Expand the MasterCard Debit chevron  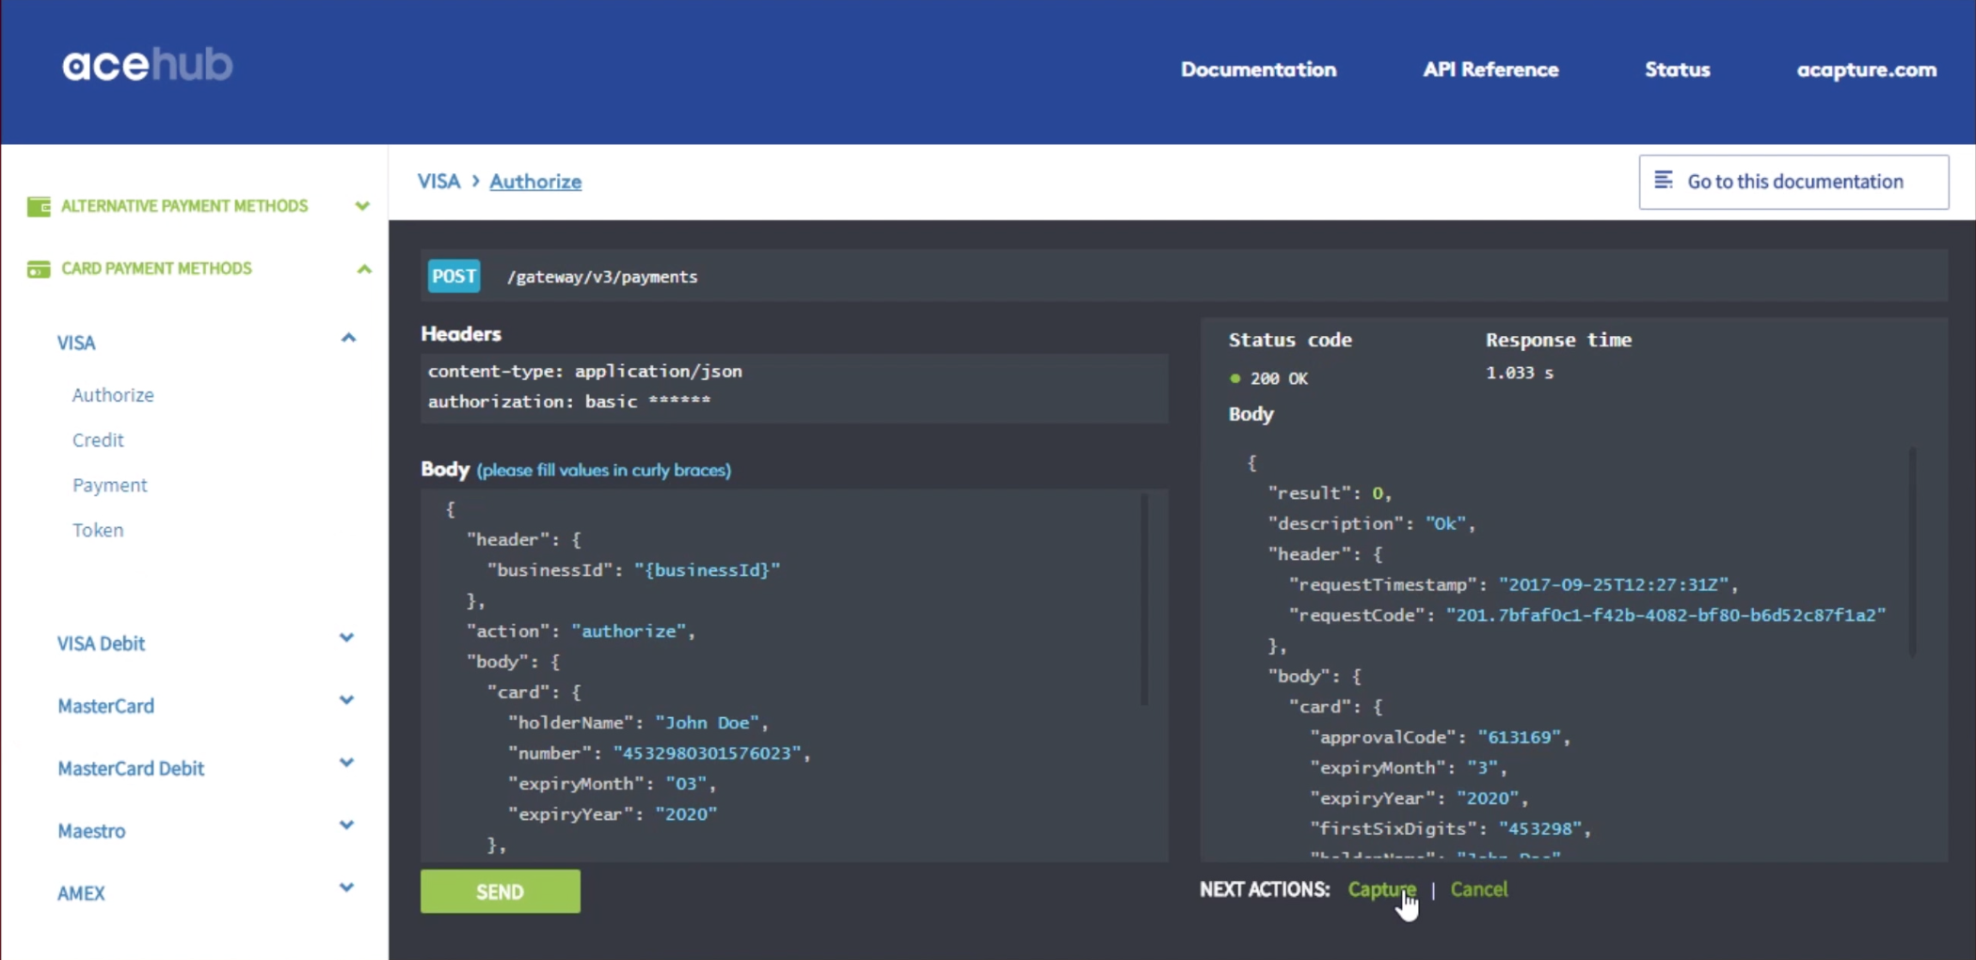click(346, 763)
